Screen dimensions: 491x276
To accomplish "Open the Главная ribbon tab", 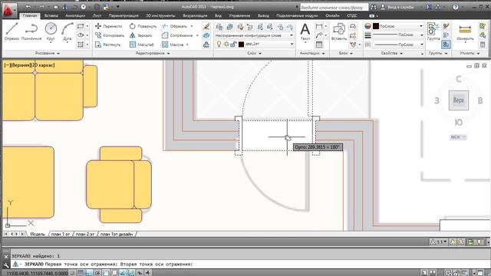I will [x=30, y=15].
